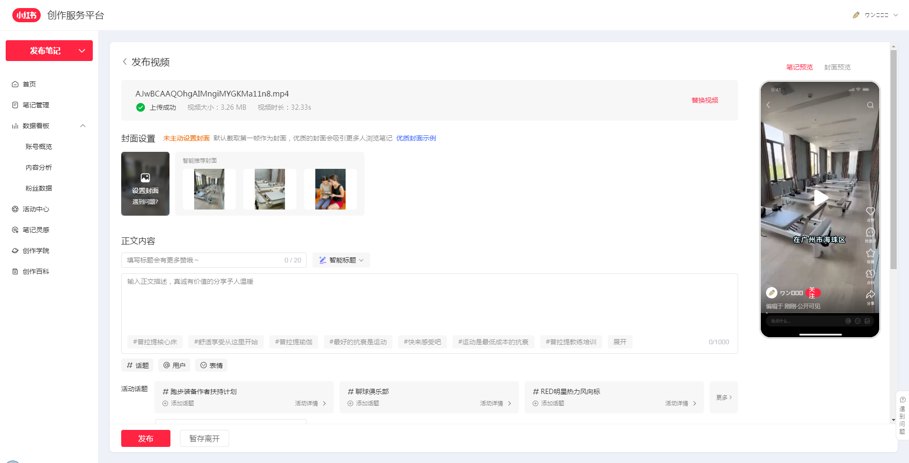This screenshot has width=909, height=463.
Task: Select the cover thumbnail with two women
Action: pos(330,189)
